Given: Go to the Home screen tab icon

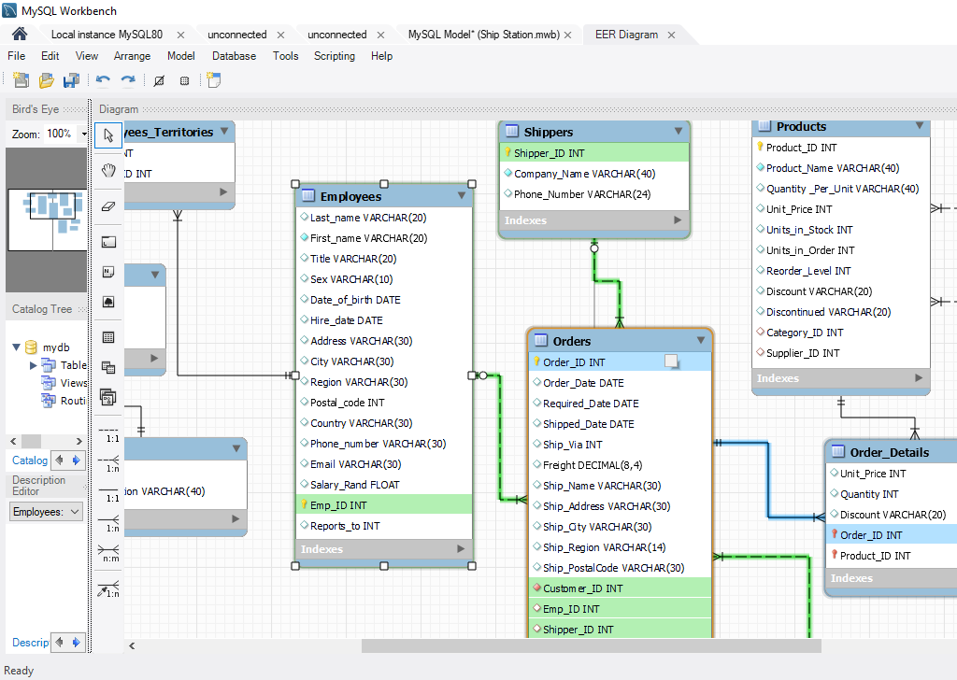Looking at the screenshot, I should tap(20, 35).
